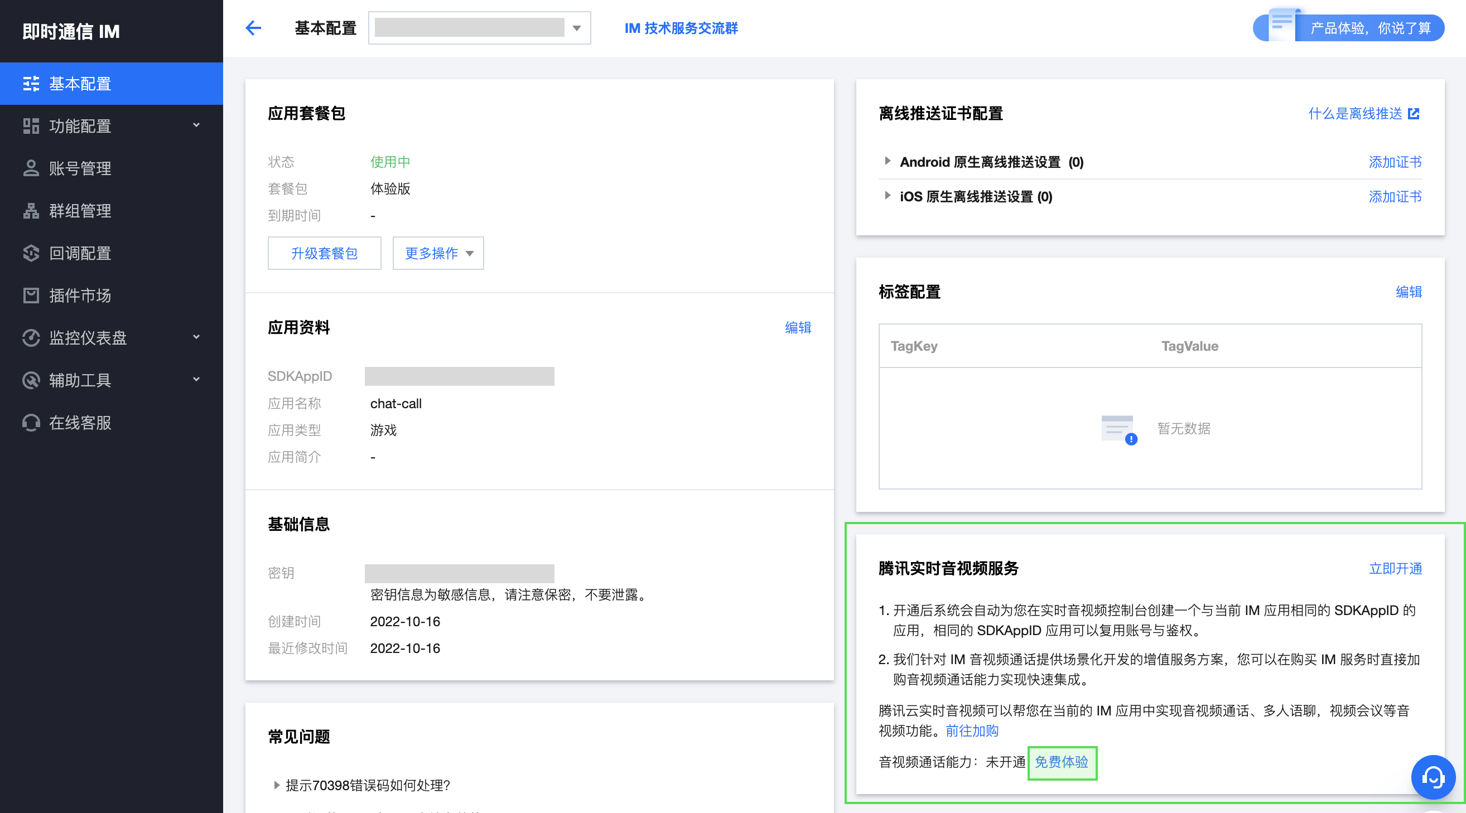1466x813 pixels.
Task: Click the 插件市场 icon
Action: tap(31, 296)
